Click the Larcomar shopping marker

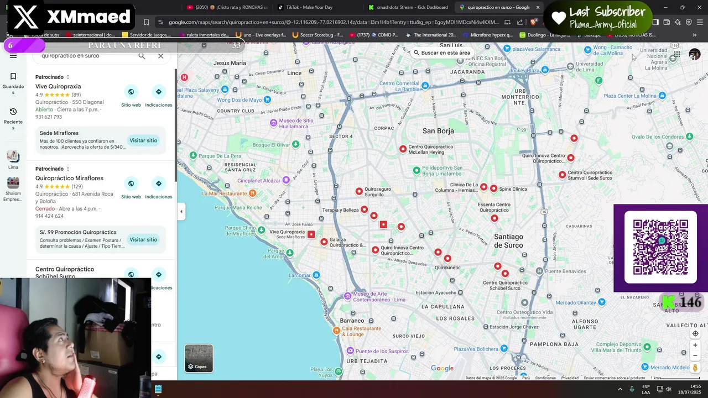coord(316,275)
